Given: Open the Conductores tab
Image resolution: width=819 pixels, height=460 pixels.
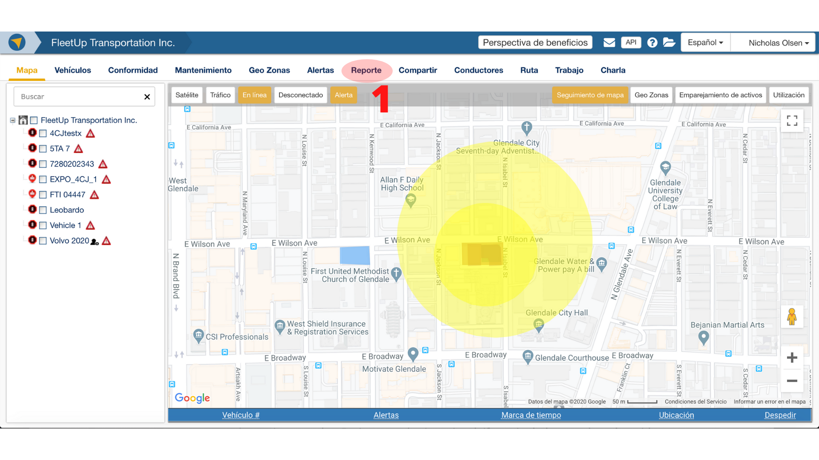Looking at the screenshot, I should pos(479,70).
